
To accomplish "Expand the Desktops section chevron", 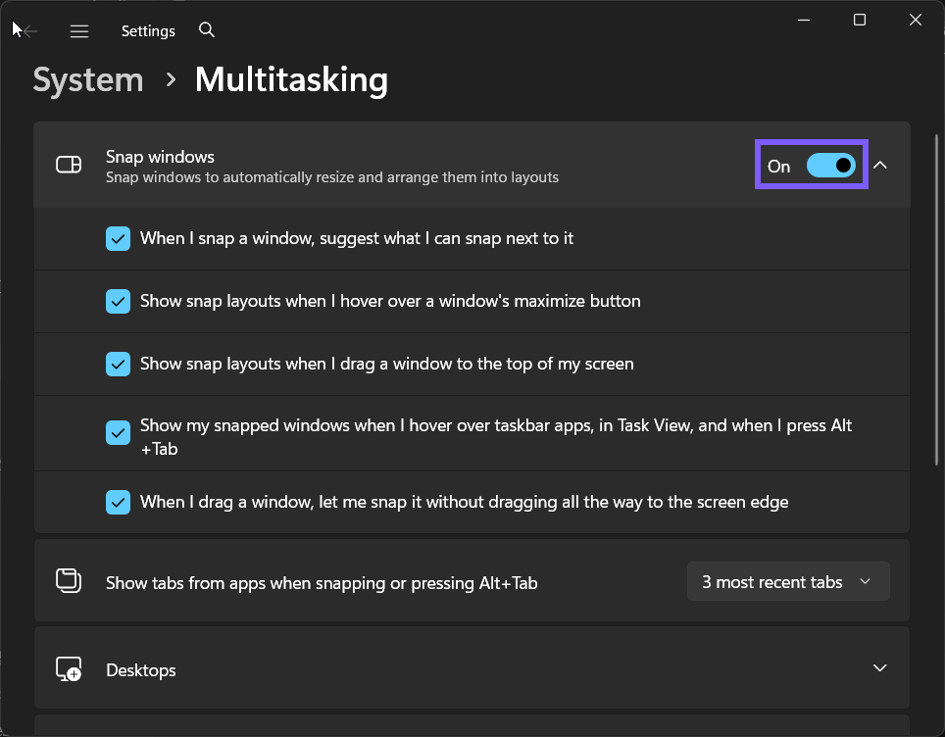I will 880,667.
